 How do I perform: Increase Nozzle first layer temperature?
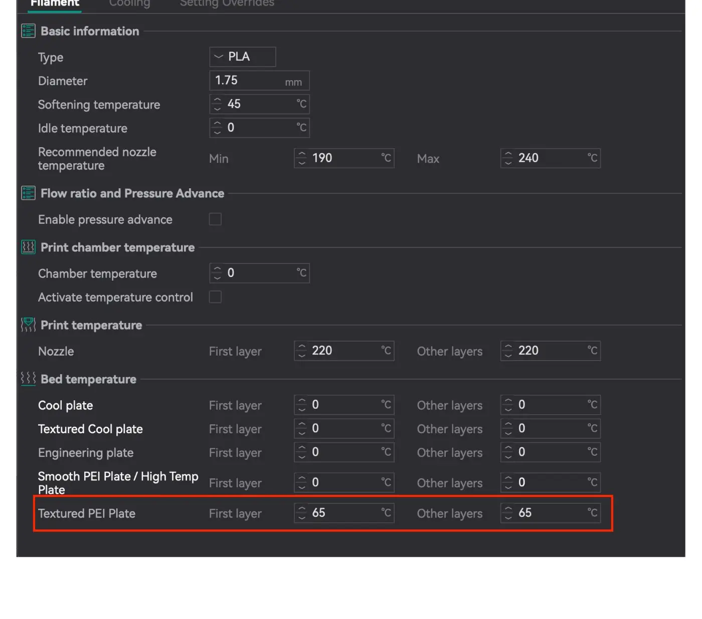(x=302, y=346)
